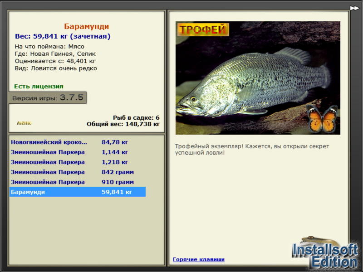Open the Горячие клавиши link
The width and height of the screenshot is (363, 272).
199,259
